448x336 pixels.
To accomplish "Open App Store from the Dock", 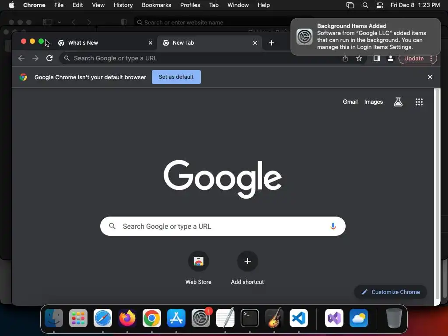I will pos(176,318).
